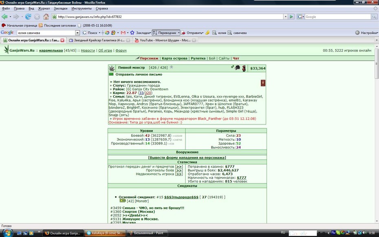Click the syndicate badge icon before [42] [Monstr]
The height and width of the screenshot is (237, 379).
[x=123, y=201]
